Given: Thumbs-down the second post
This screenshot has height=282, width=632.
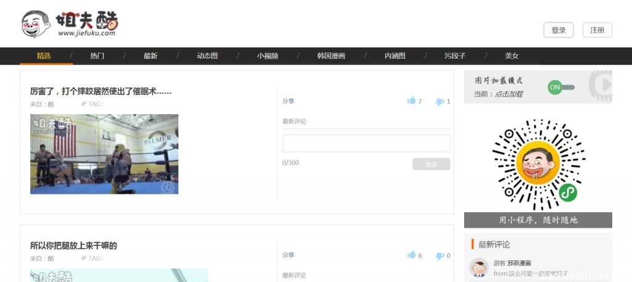Looking at the screenshot, I should point(439,256).
